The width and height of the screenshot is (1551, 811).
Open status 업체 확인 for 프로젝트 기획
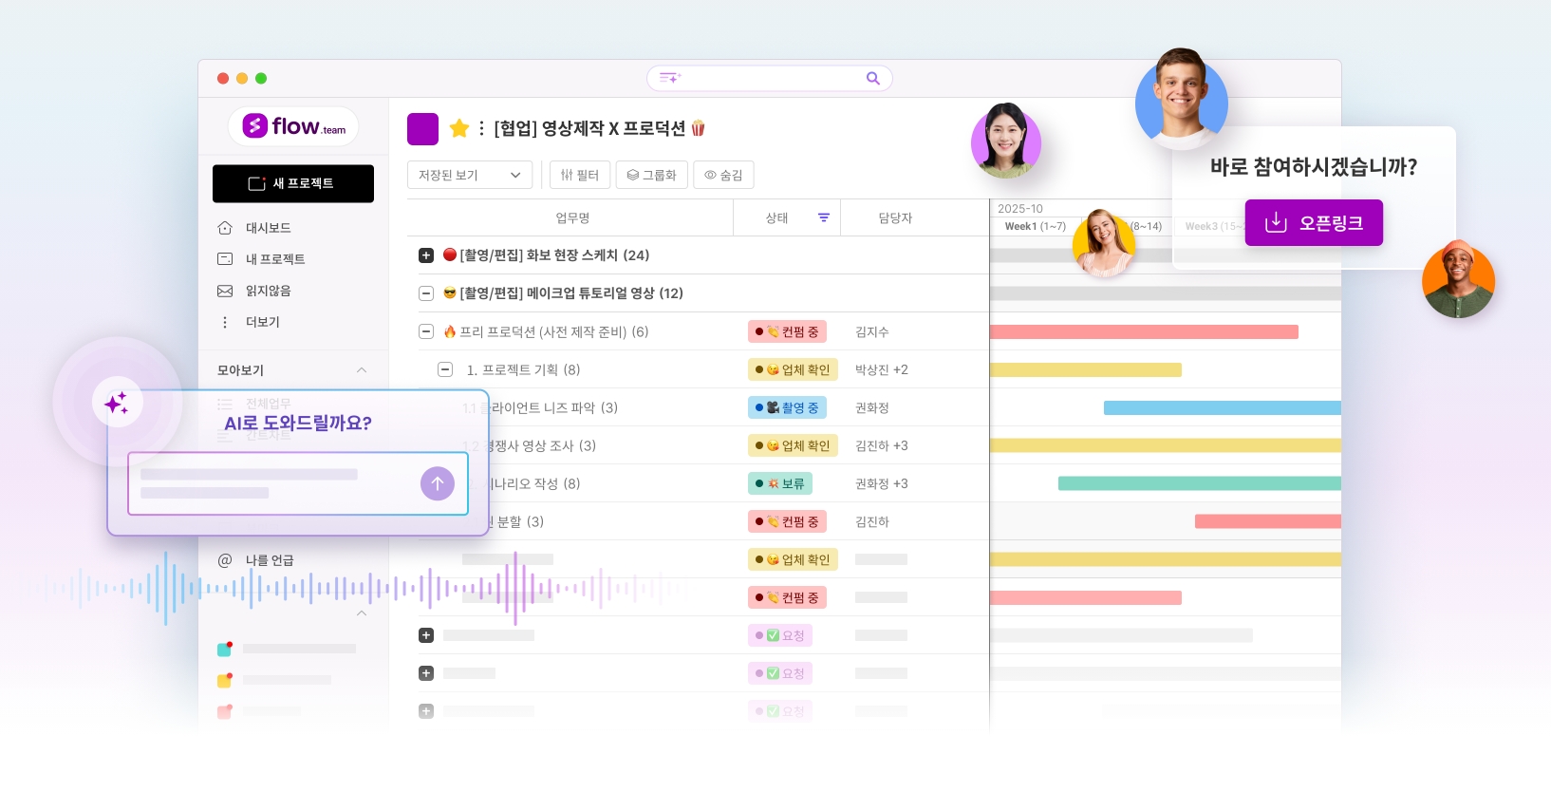pos(793,369)
